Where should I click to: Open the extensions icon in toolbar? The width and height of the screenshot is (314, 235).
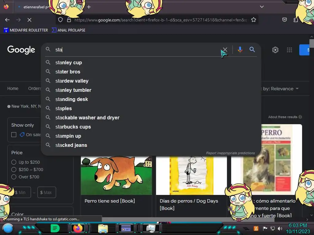(296, 20)
